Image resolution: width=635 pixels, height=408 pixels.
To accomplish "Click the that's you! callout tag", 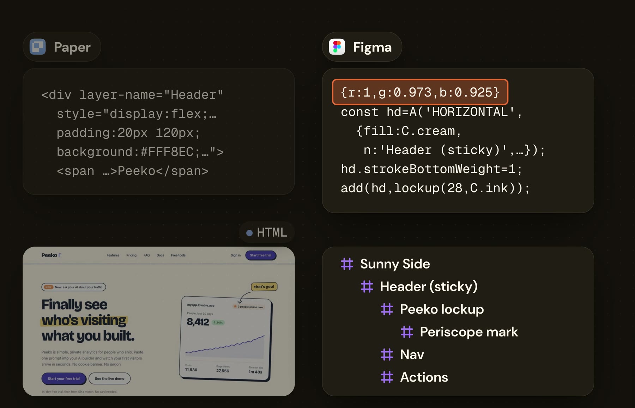I will 264,287.
